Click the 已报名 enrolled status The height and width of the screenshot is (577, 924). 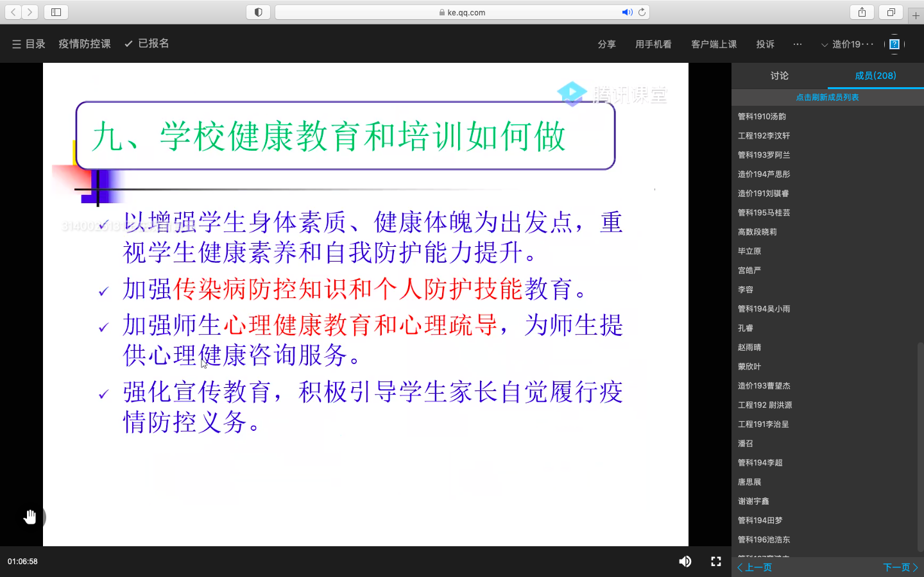pos(147,44)
